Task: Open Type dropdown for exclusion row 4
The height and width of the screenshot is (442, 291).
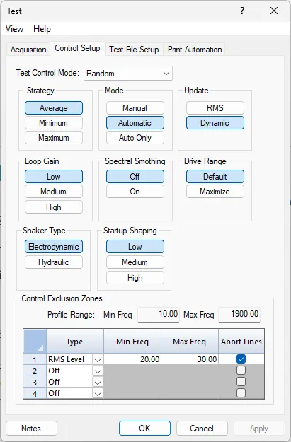Action: 98,393
